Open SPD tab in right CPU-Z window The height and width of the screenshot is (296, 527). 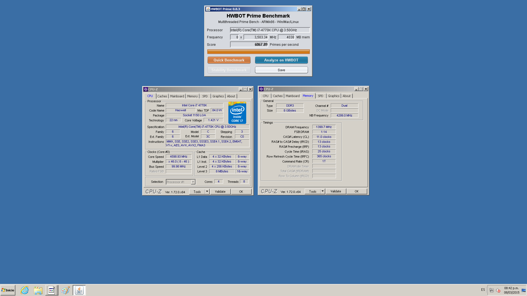point(321,96)
